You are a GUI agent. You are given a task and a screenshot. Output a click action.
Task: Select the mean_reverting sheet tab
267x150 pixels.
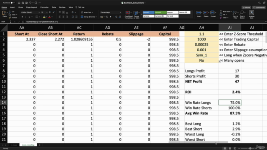28,145
